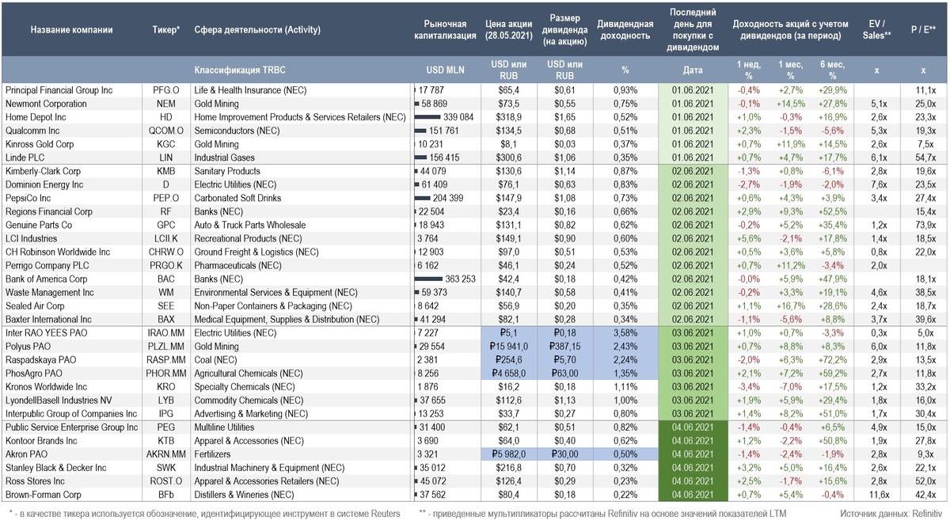Viewport: 950px width, 524px height.
Task: Click 'Interpublic Group of Companies Inc' cell
Action: [71, 414]
